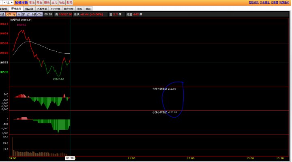Toggle the K線 chart button
The image size is (292, 162).
pos(2,14)
